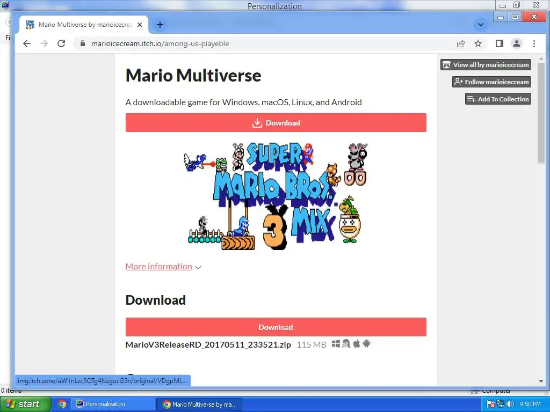Click the 115 MB file size
The image size is (550, 412).
(311, 345)
